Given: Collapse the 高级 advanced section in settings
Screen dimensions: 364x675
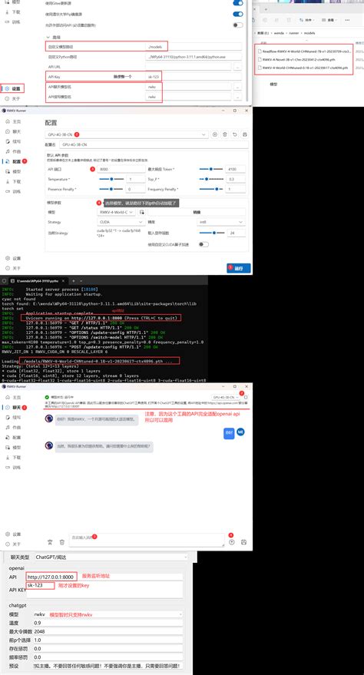Looking at the screenshot, I should click(x=54, y=37).
